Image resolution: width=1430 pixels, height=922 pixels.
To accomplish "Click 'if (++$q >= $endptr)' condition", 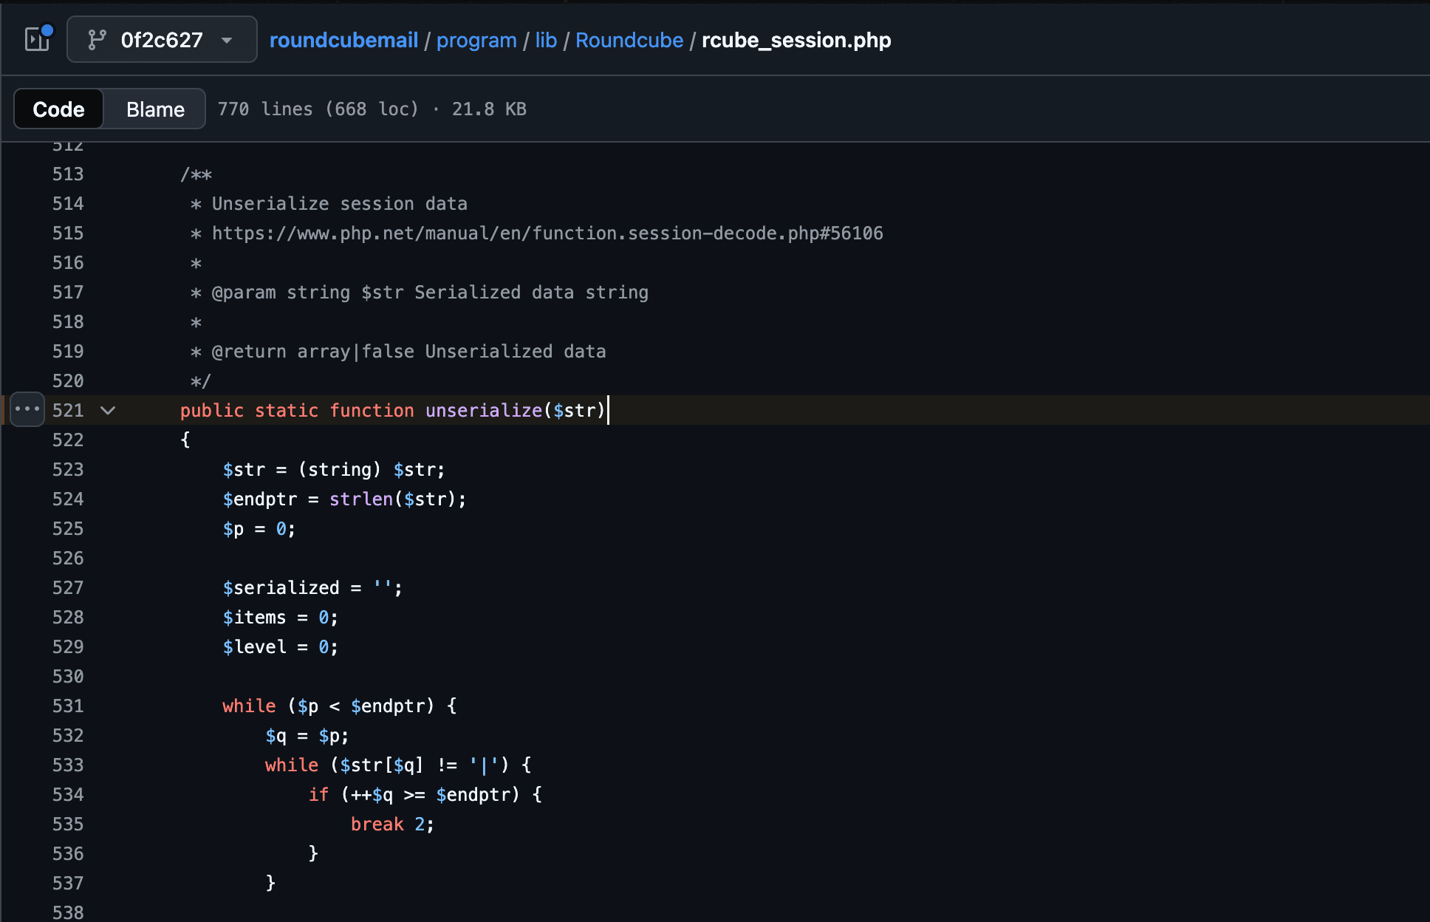I will point(414,794).
